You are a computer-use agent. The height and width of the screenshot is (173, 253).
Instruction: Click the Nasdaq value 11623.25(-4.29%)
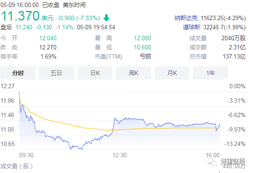coord(223,18)
